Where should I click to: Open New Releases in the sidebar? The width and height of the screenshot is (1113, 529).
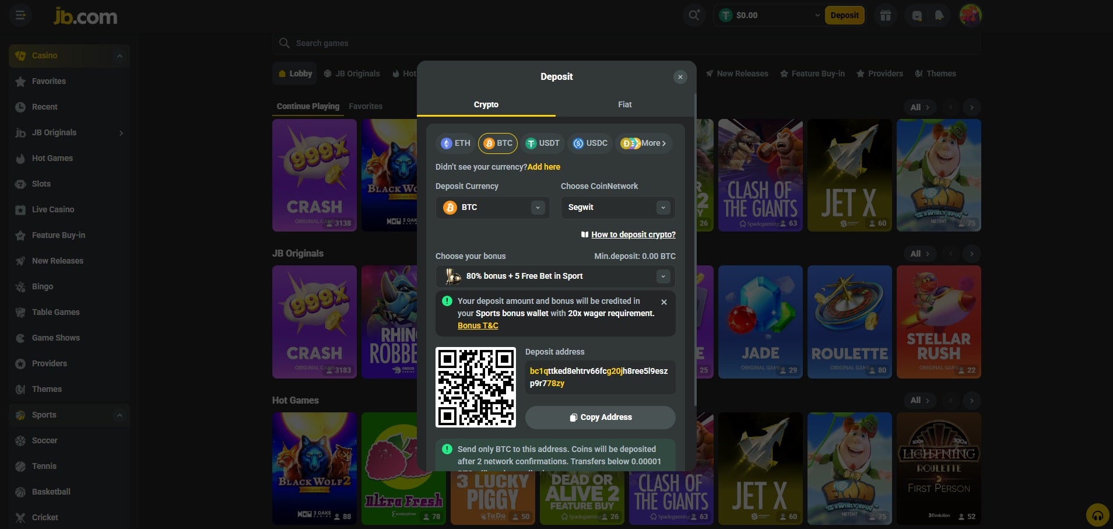[x=69, y=261]
